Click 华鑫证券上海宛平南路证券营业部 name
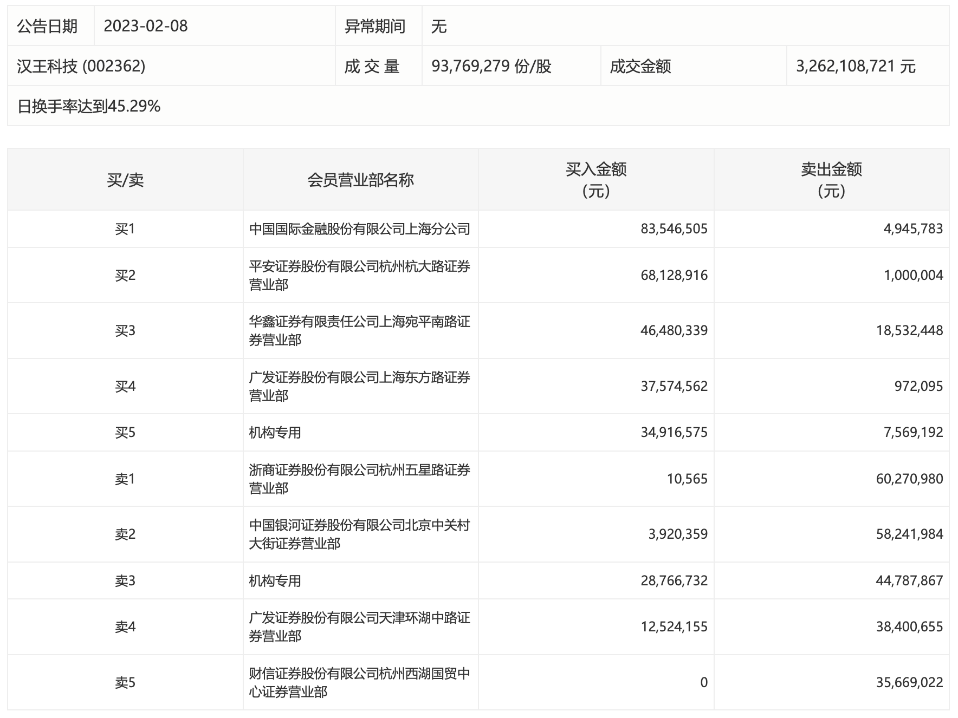Viewport: 958px width, 718px height. (x=359, y=331)
